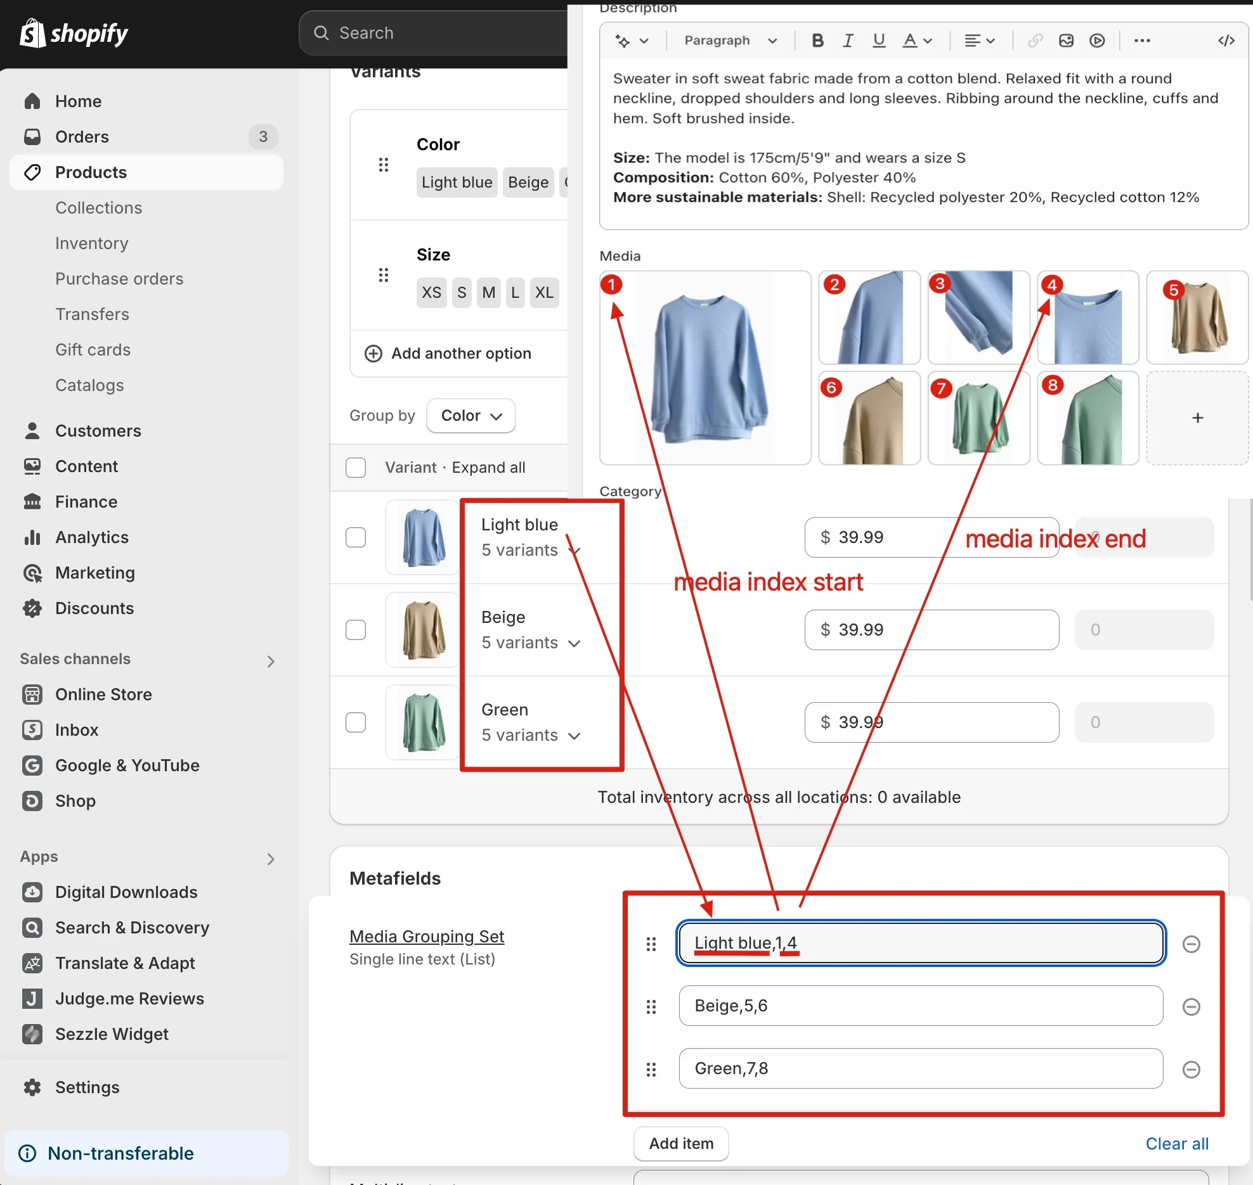The width and height of the screenshot is (1253, 1185).
Task: Click the Search field
Action: pyautogui.click(x=434, y=33)
